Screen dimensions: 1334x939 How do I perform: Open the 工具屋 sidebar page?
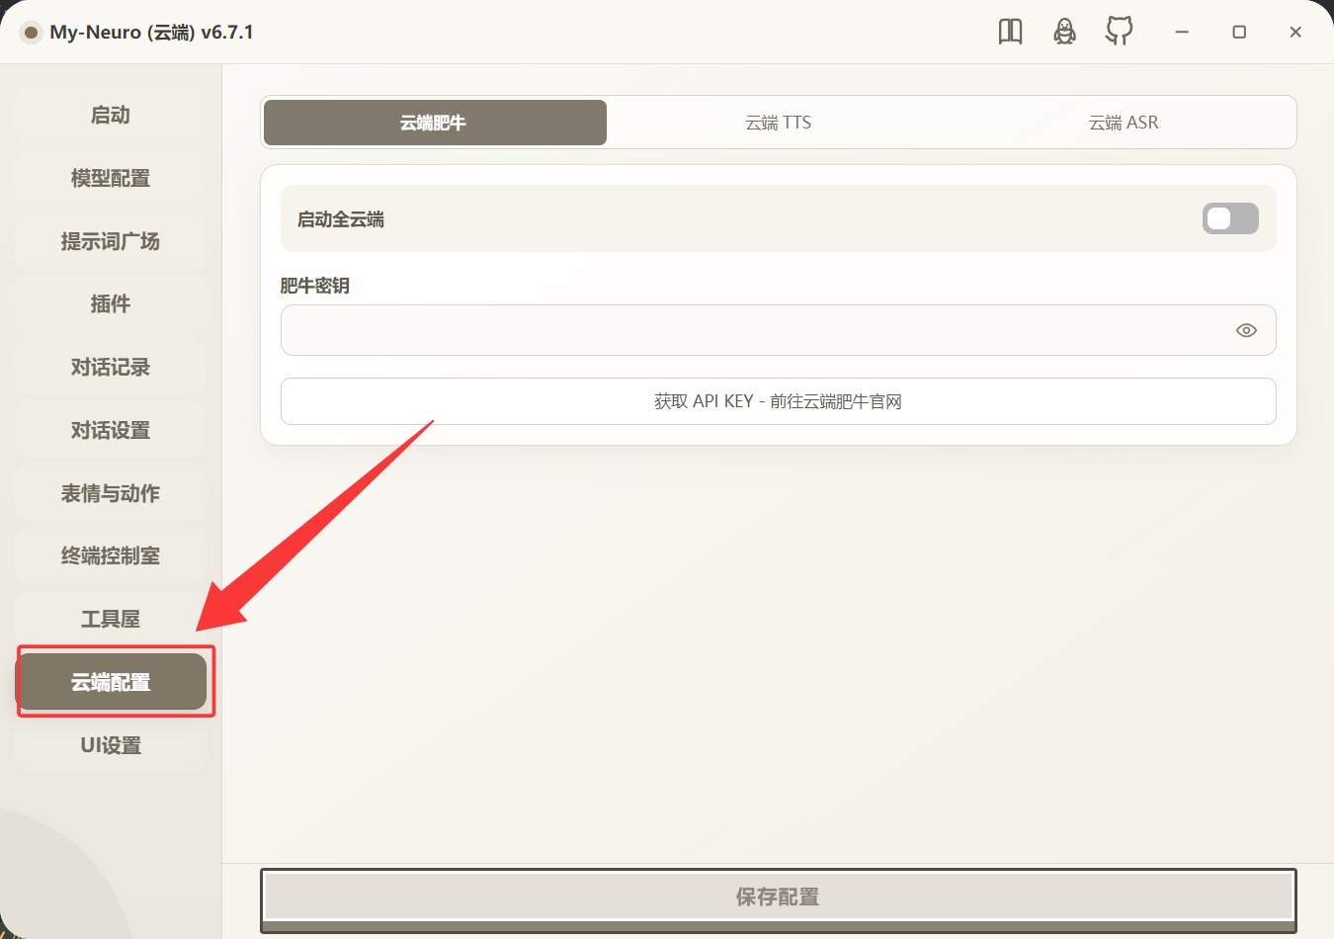(x=111, y=619)
